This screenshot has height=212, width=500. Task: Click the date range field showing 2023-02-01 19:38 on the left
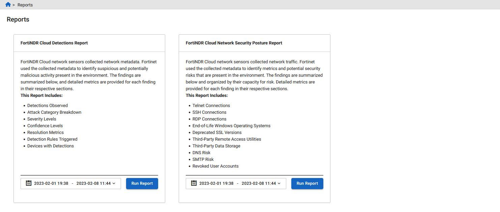coord(71,183)
